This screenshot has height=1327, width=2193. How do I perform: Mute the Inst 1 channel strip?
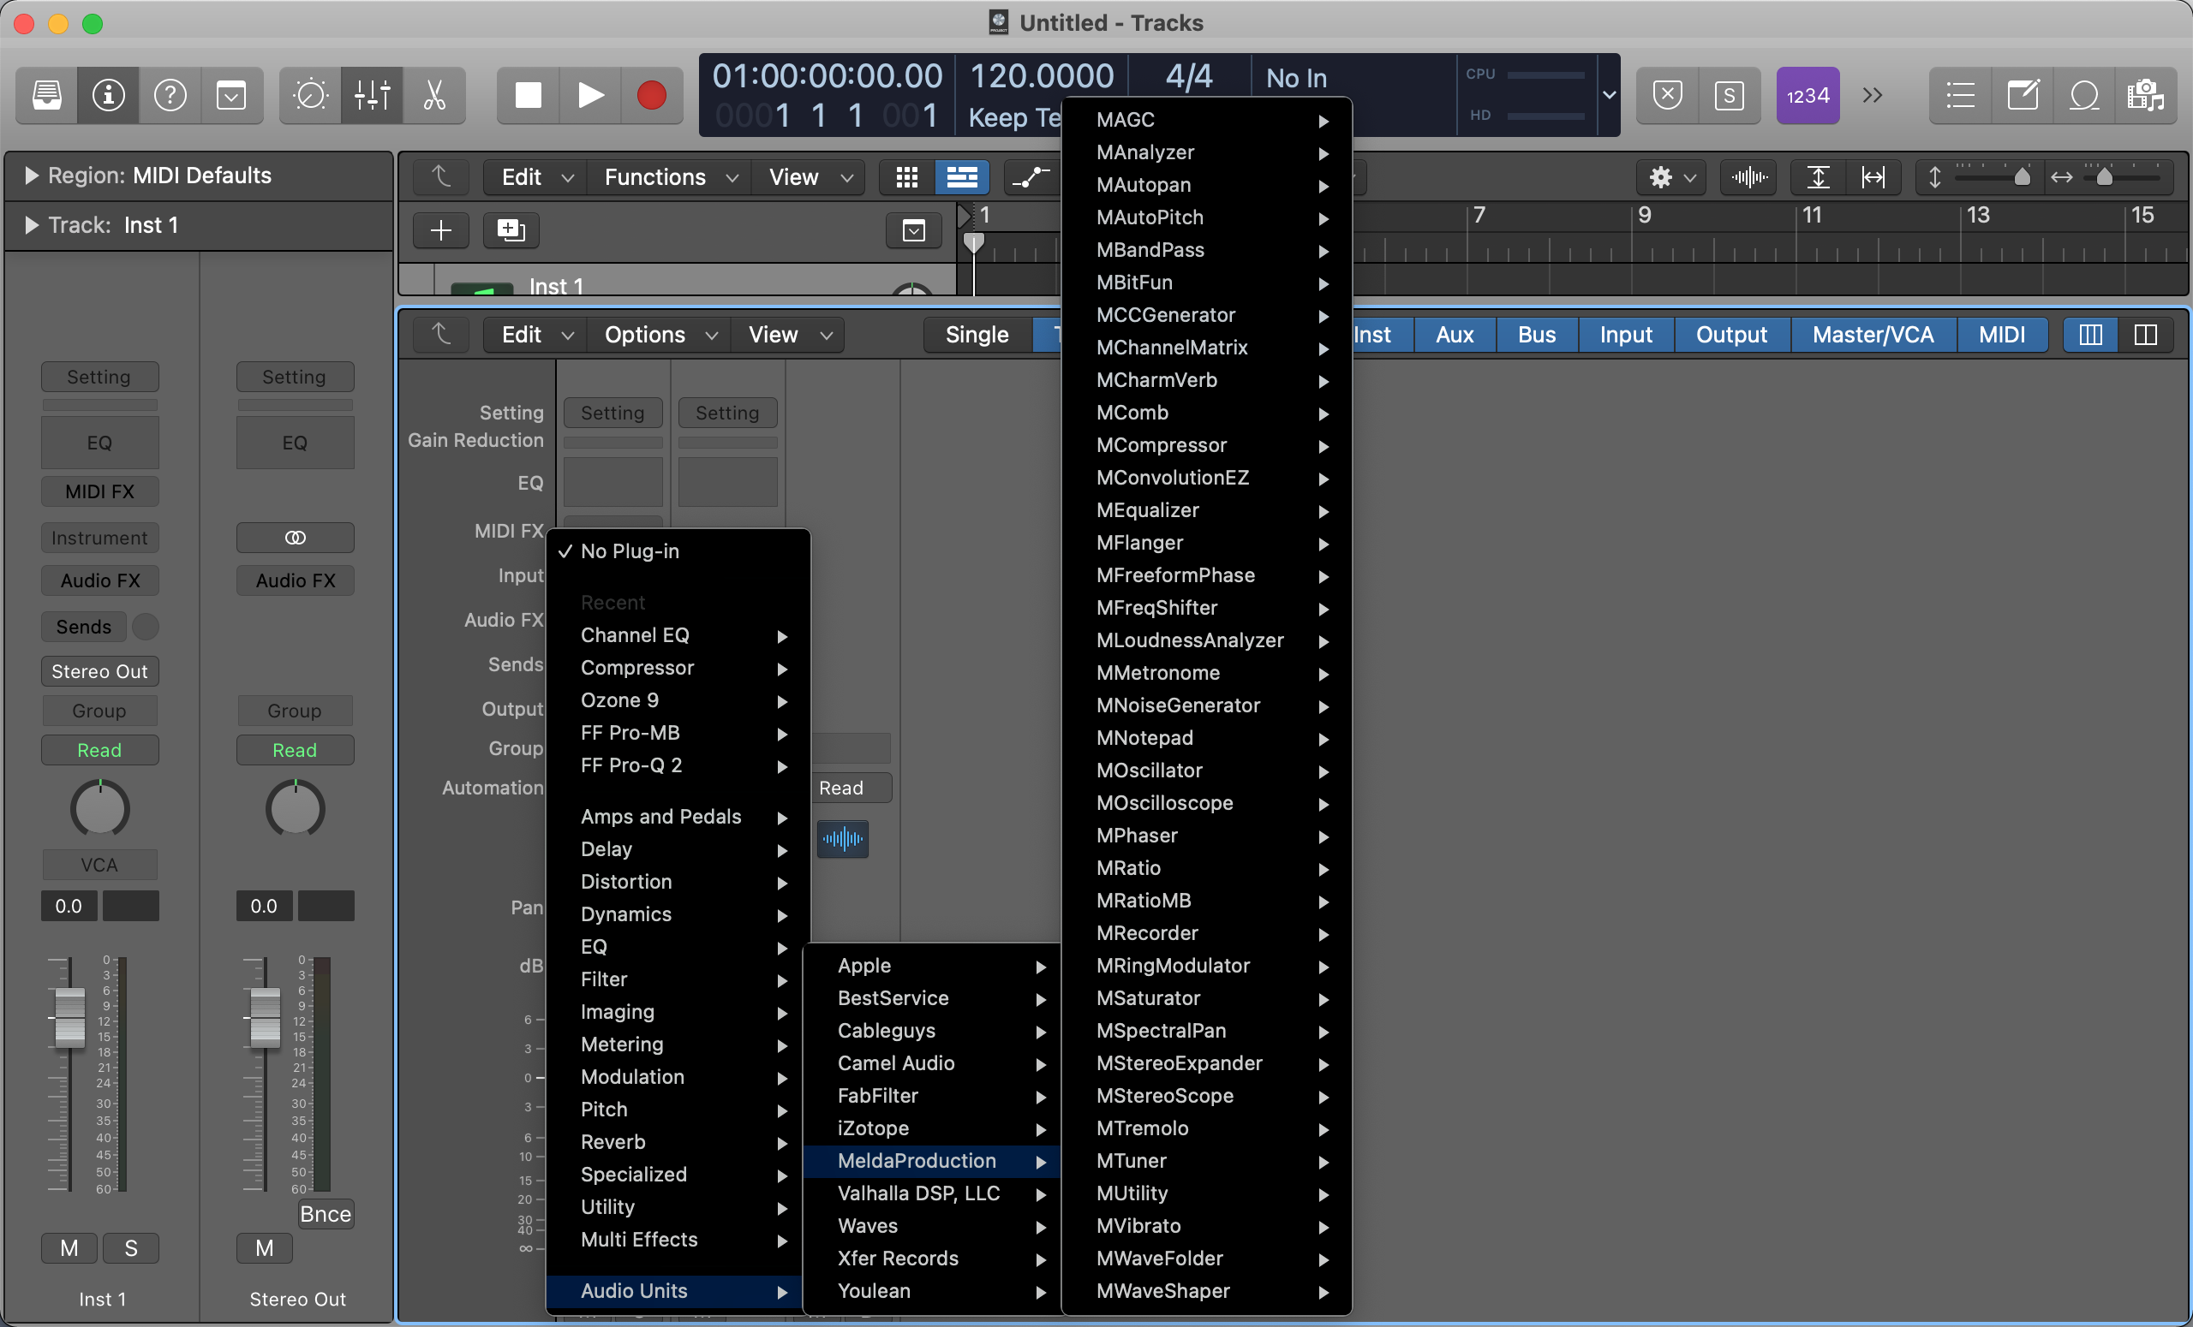click(69, 1249)
